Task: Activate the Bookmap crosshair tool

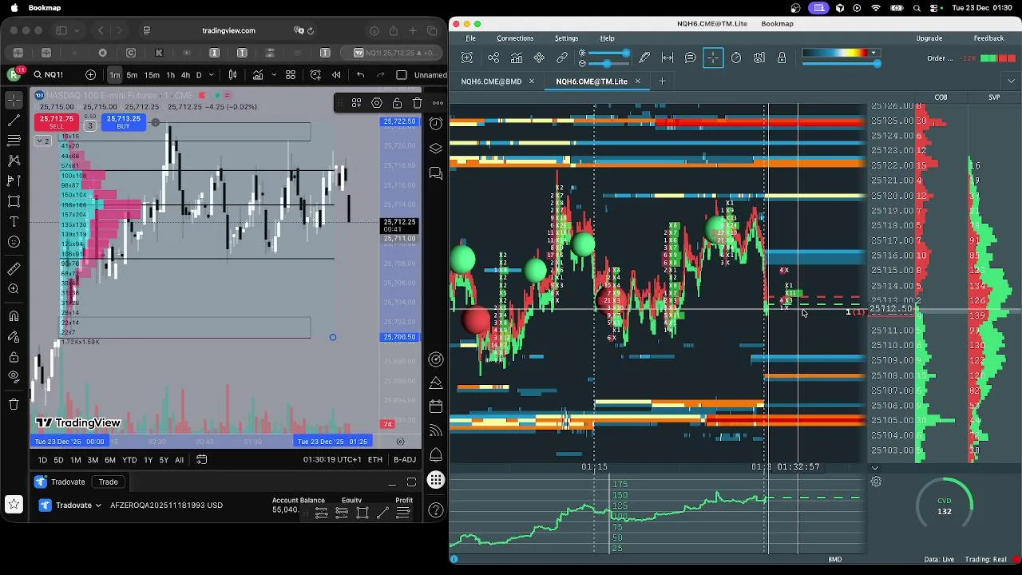Action: [x=713, y=57]
